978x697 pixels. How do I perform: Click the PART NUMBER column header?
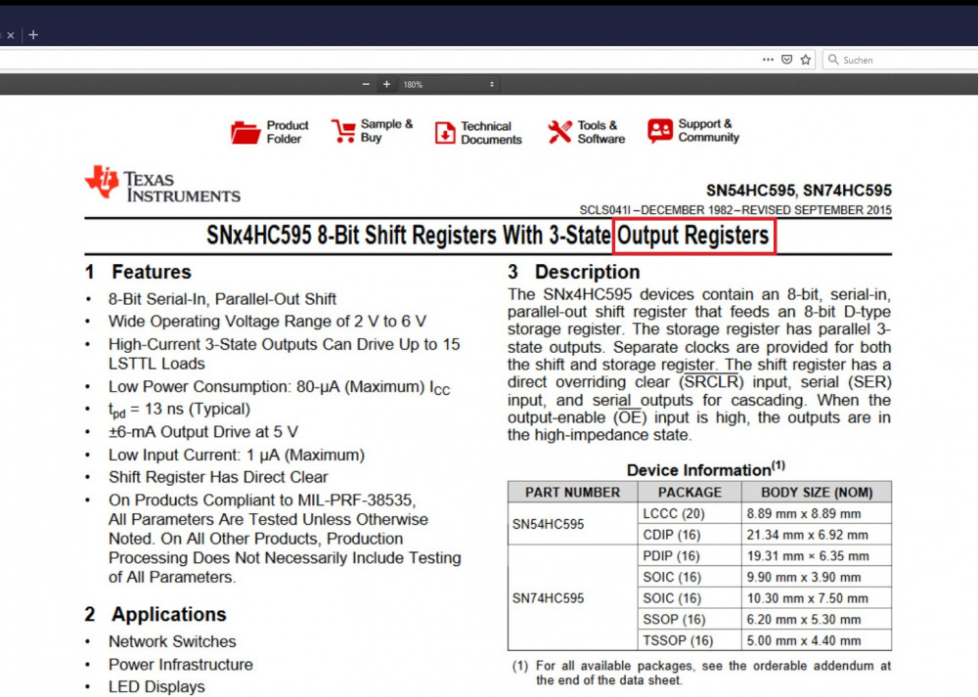coord(572,493)
